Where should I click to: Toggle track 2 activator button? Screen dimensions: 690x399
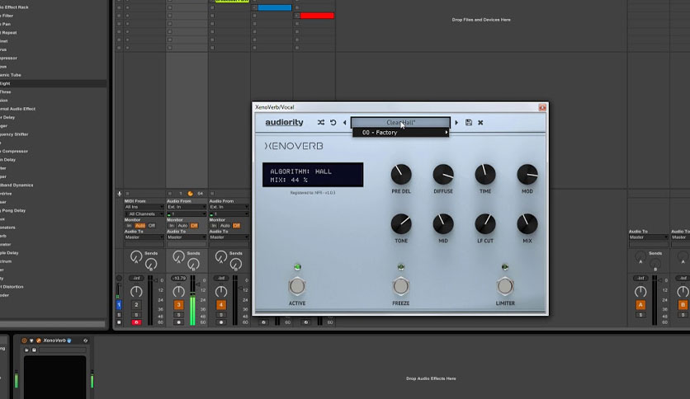click(136, 304)
